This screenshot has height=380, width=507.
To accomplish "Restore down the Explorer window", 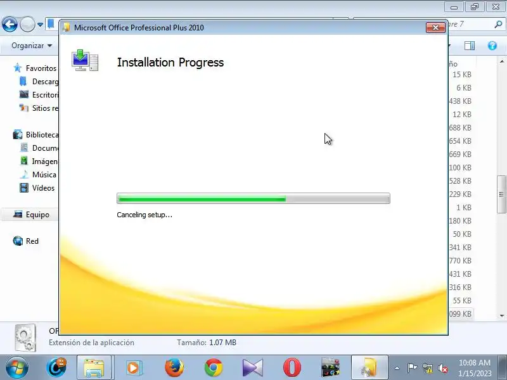I will pos(475,7).
